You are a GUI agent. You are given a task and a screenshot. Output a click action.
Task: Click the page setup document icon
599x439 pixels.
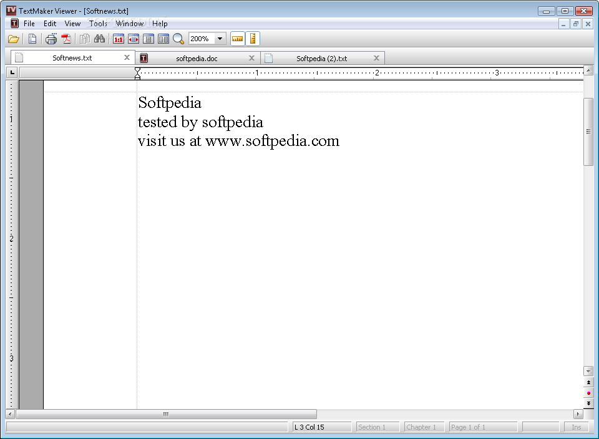(32, 39)
